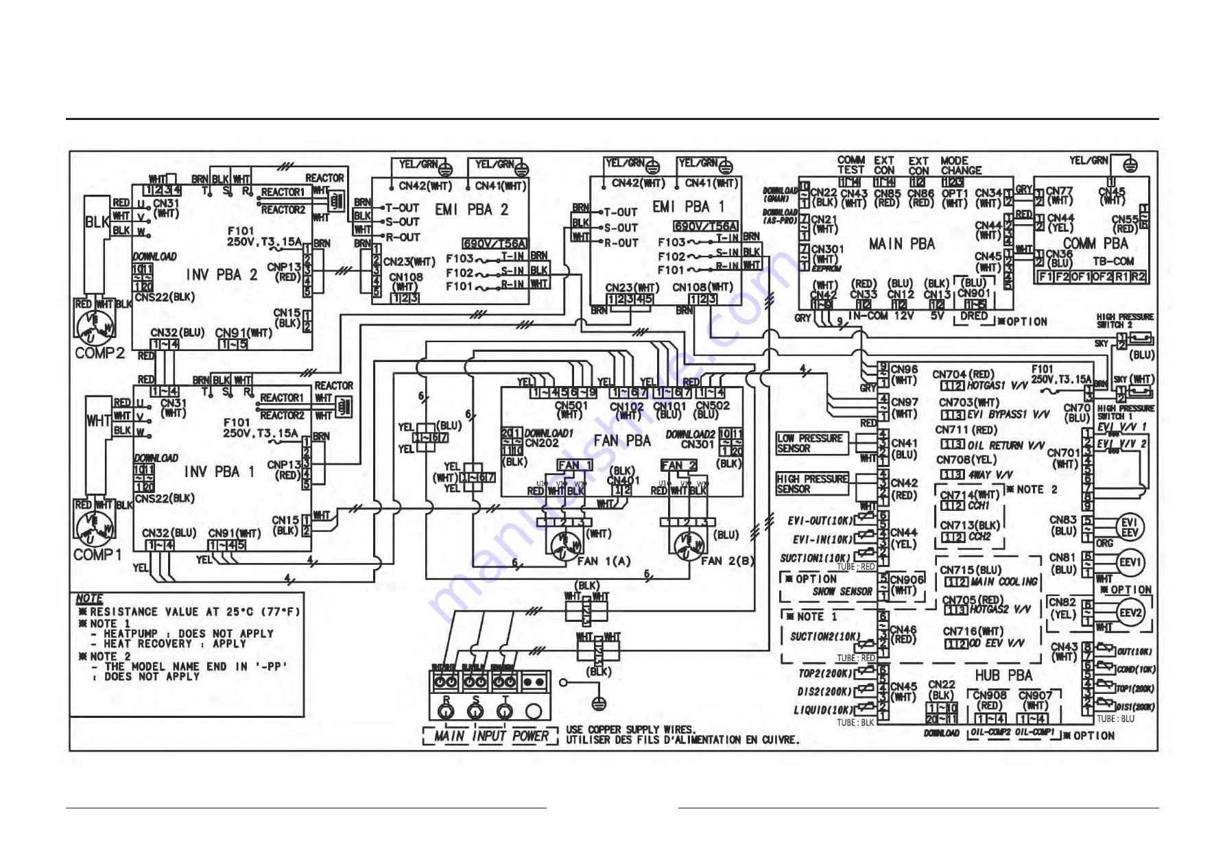This screenshot has width=1225, height=866.
Task: Click the FAN PBA label
Action: pyautogui.click(x=622, y=441)
